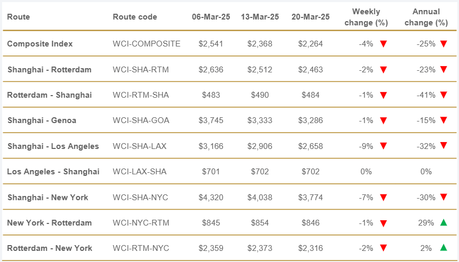Click the Route code column header

click(135, 17)
